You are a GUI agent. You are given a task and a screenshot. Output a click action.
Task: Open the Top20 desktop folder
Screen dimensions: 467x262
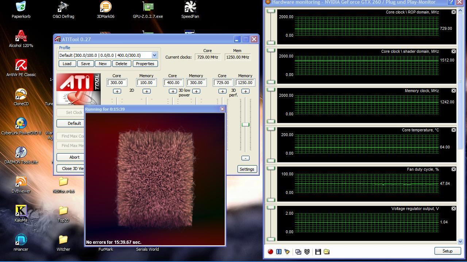pyautogui.click(x=63, y=214)
